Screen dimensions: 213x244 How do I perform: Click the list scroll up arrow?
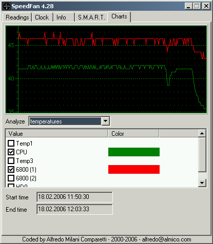click(202, 133)
